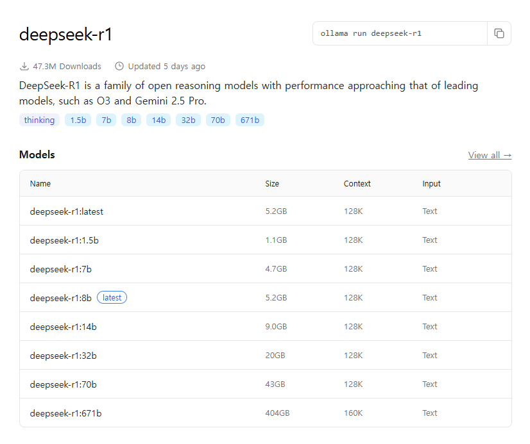Open deepseek-r1:latest model row
This screenshot has height=444, width=530.
266,211
